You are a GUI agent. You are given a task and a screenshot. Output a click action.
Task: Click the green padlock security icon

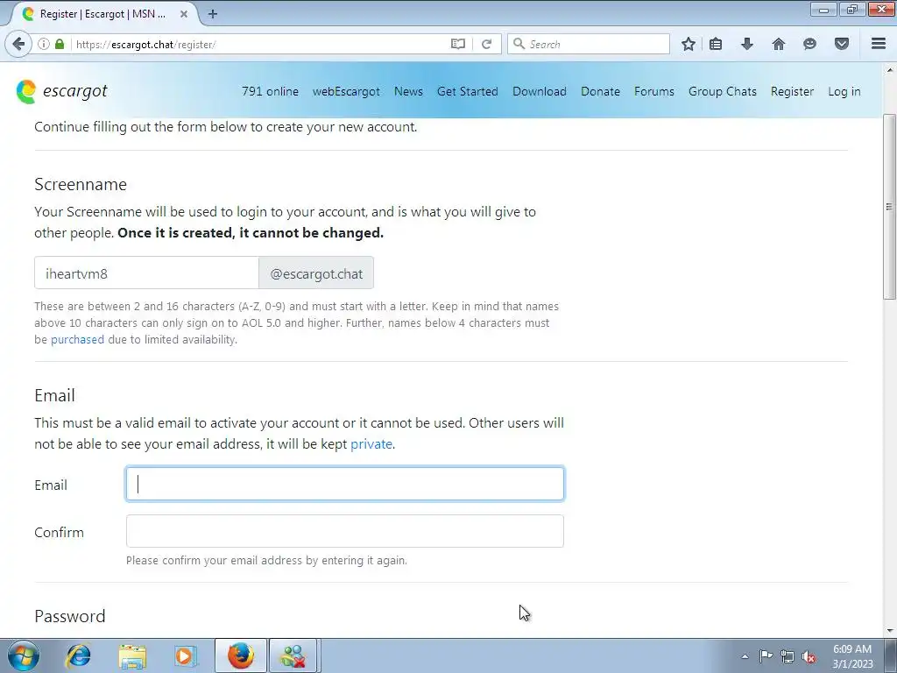pos(60,44)
